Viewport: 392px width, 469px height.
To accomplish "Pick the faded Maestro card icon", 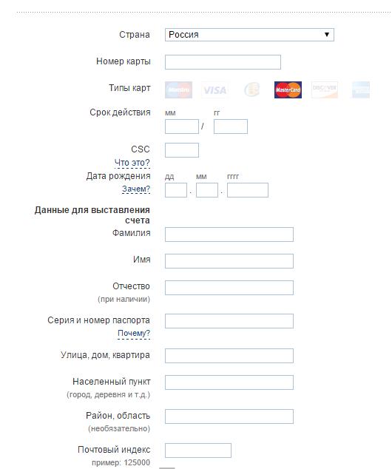I will (x=178, y=90).
